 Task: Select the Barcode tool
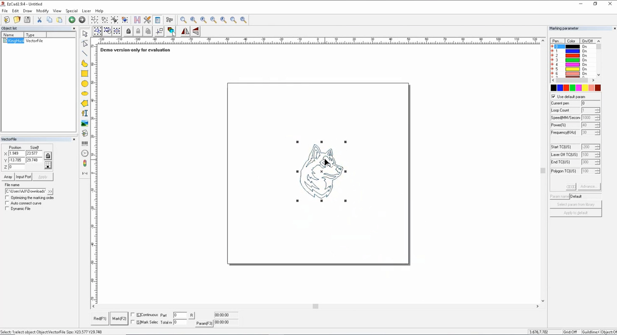[x=84, y=143]
